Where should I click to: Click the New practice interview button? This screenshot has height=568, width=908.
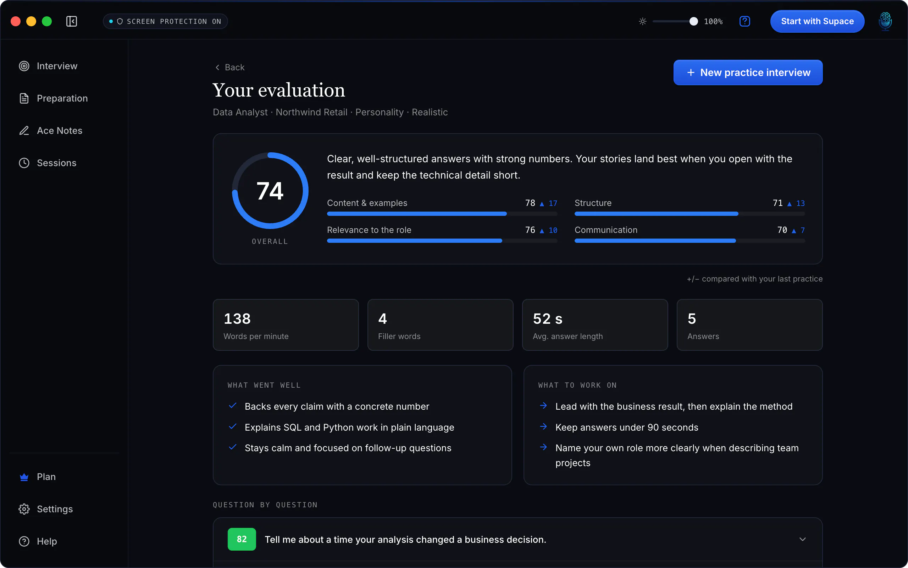tap(748, 72)
